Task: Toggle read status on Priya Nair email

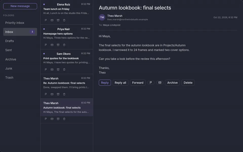Action: (52, 45)
